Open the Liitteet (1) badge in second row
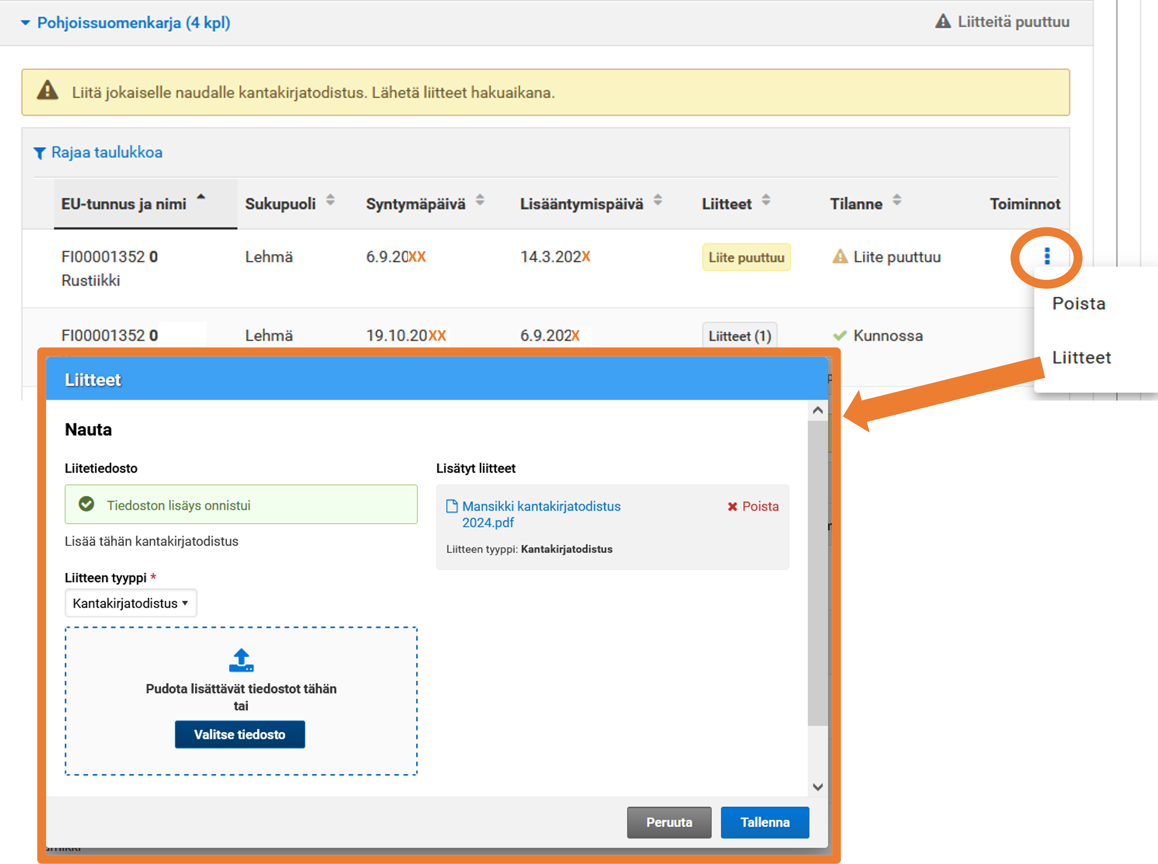1158x864 pixels. pyautogui.click(x=739, y=336)
